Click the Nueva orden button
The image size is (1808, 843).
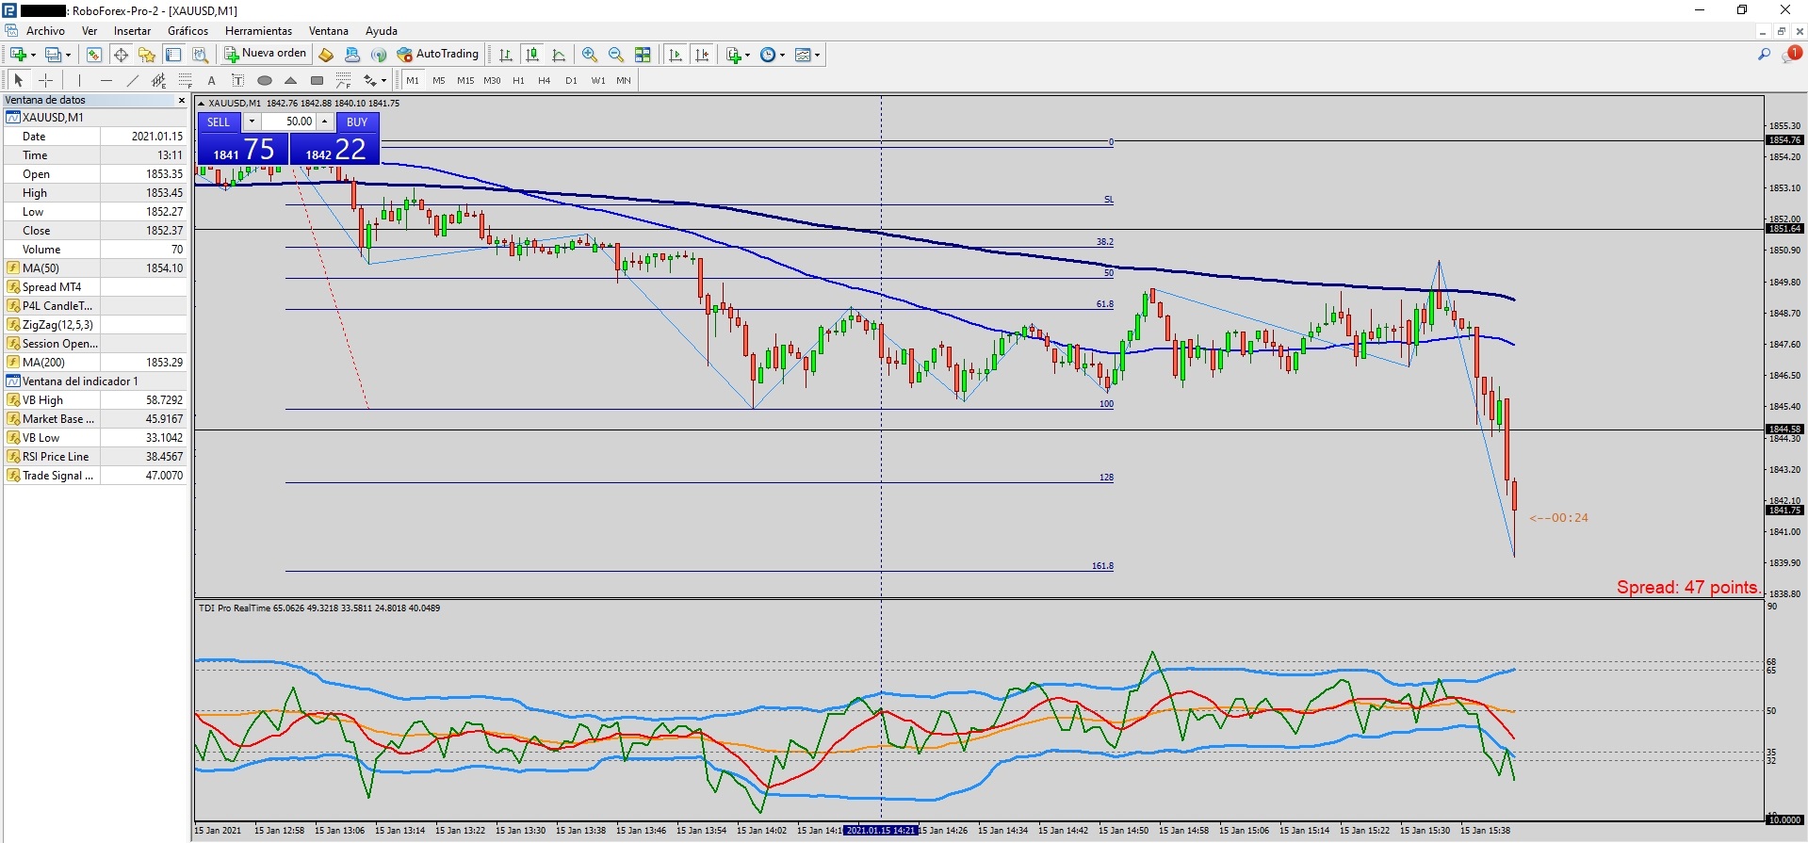tap(265, 55)
